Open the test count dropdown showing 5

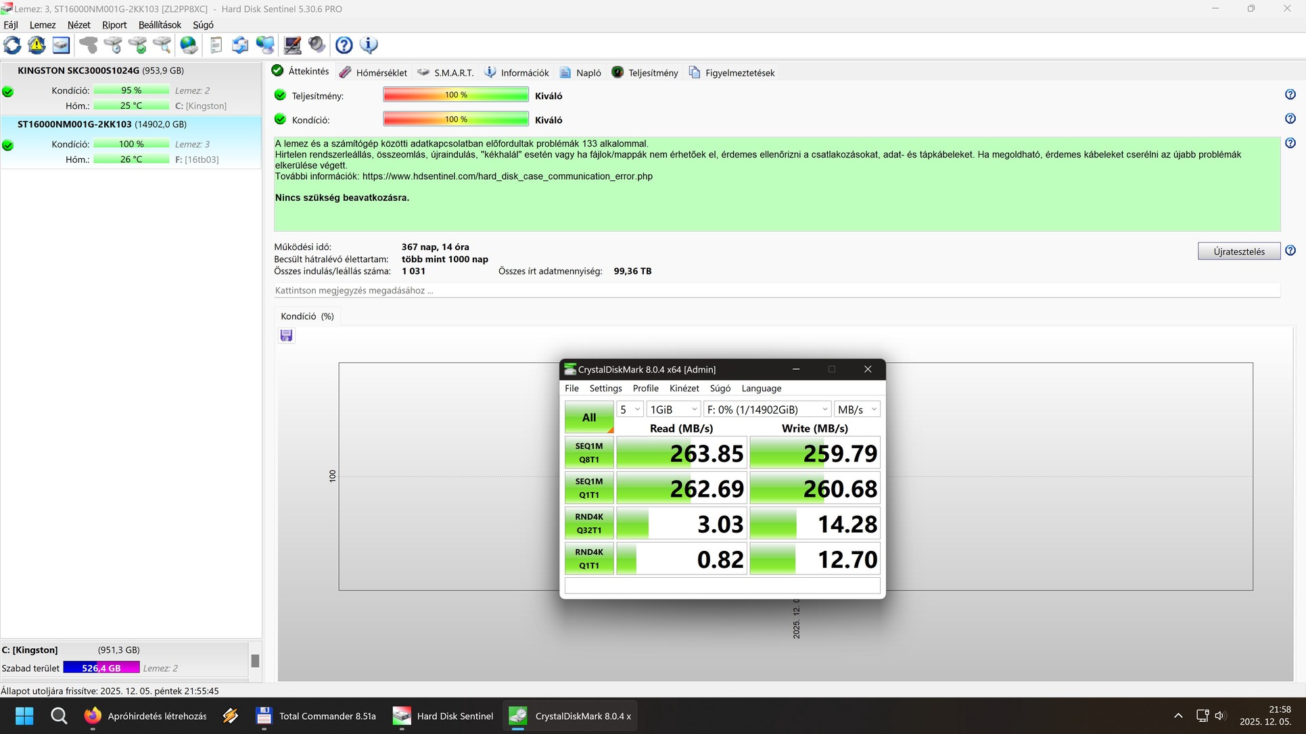(x=629, y=410)
